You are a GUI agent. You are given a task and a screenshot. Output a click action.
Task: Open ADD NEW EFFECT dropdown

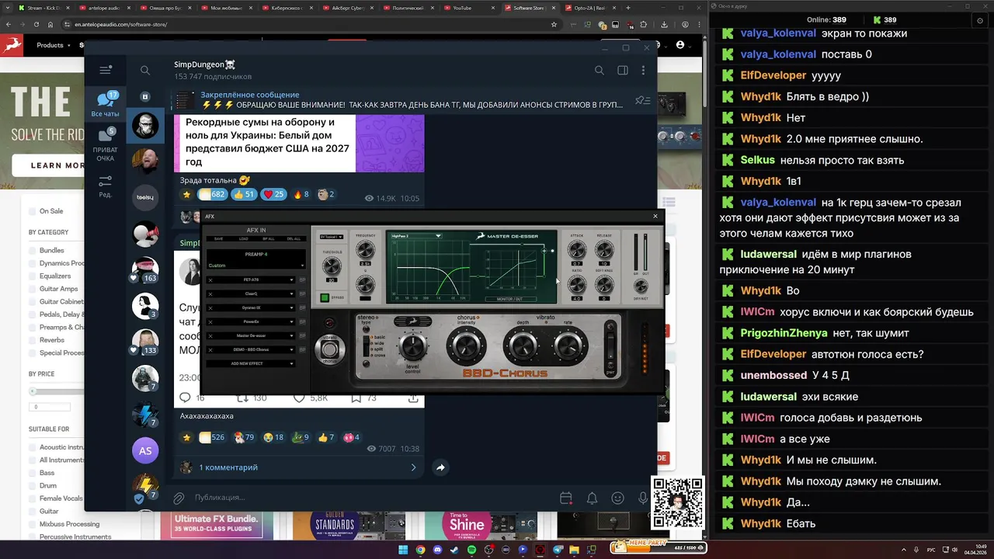pyautogui.click(x=251, y=363)
